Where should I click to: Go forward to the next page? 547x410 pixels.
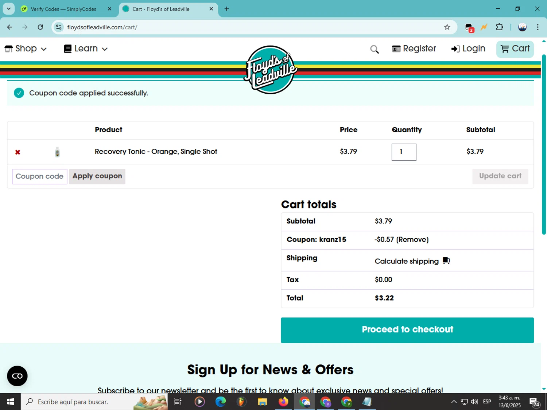[x=25, y=27]
